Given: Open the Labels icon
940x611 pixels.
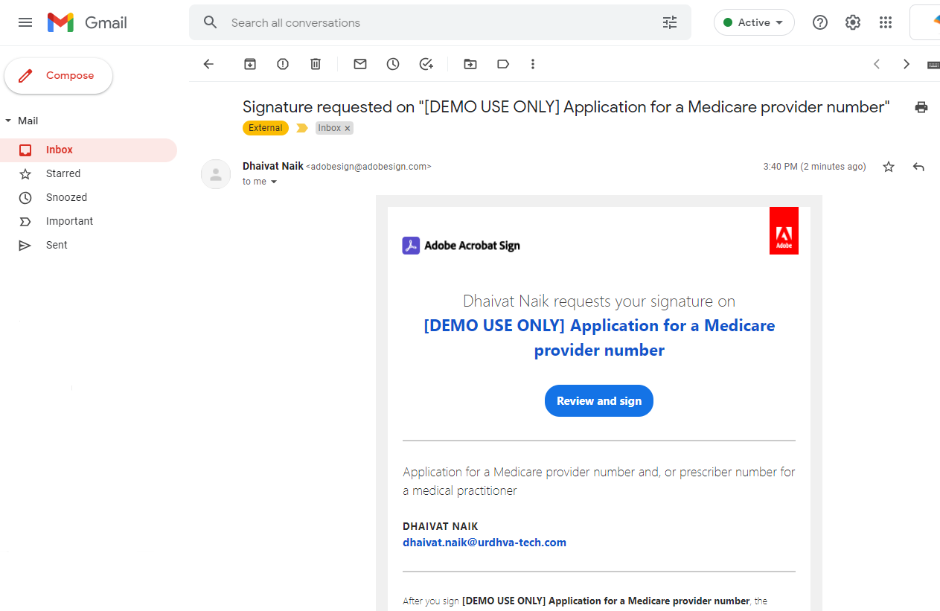Looking at the screenshot, I should (x=503, y=64).
